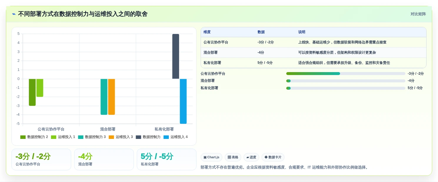Click description starting 适合强合规组织
Image resolution: width=438 pixels, height=182 pixels.
coord(344,63)
